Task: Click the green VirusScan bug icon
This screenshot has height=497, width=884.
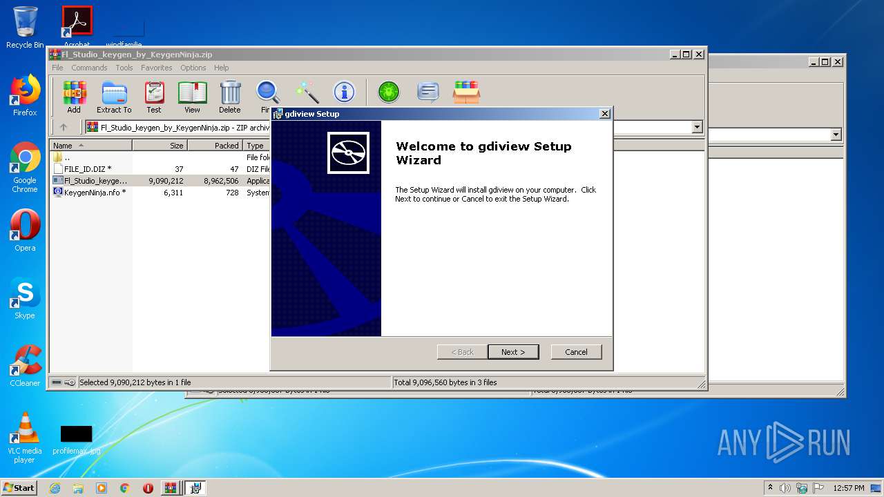Action: (389, 92)
